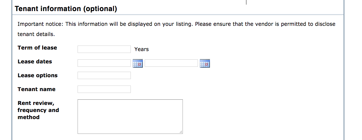Click the "Important notice" text line
Image resolution: width=362 pixels, height=140 pixels.
(x=176, y=24)
